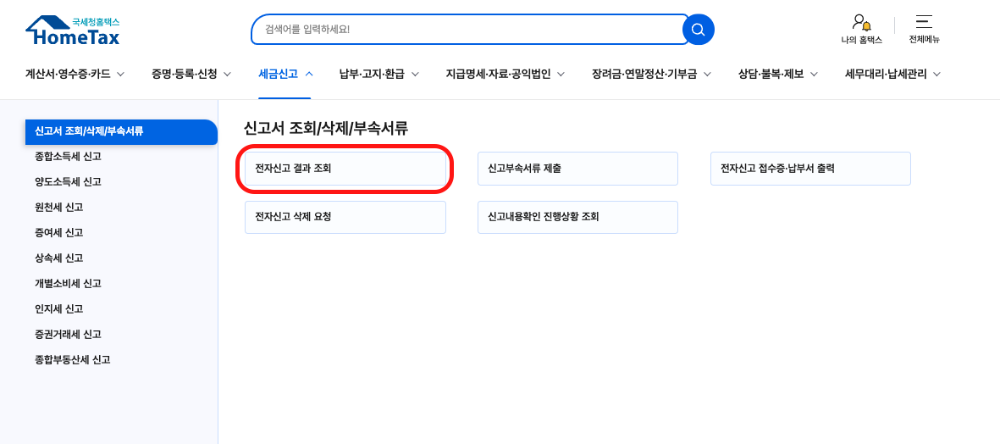Screen dimensions: 1000x444
Task: Expand chevron next to 상담·불복·제보
Action: pos(813,75)
